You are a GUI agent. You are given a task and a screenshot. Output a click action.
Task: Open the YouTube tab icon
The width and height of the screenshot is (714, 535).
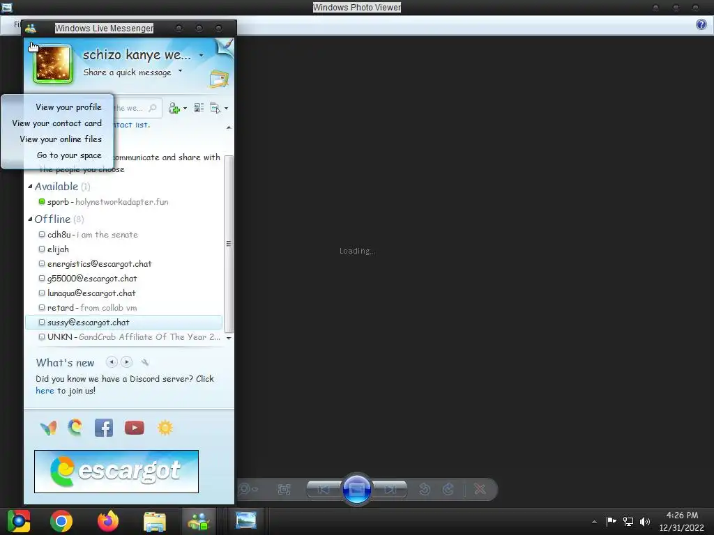coord(135,428)
